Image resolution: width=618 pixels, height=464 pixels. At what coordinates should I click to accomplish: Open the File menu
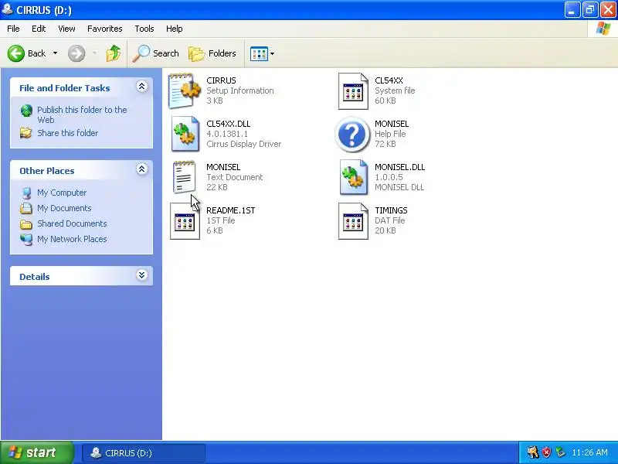[x=13, y=29]
